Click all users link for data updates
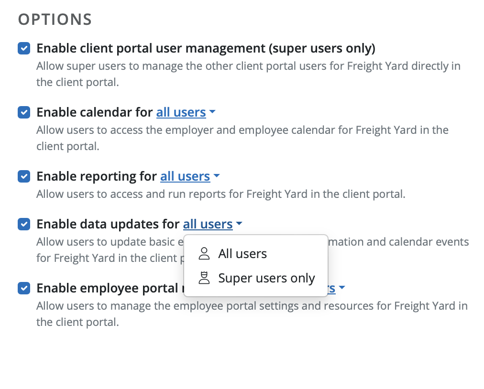The height and width of the screenshot is (389, 484). (208, 224)
